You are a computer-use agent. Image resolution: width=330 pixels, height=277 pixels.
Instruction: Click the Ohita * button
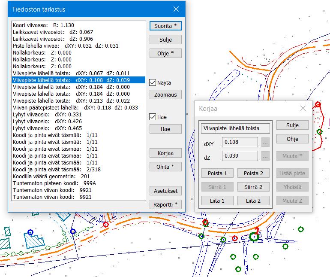(165, 167)
